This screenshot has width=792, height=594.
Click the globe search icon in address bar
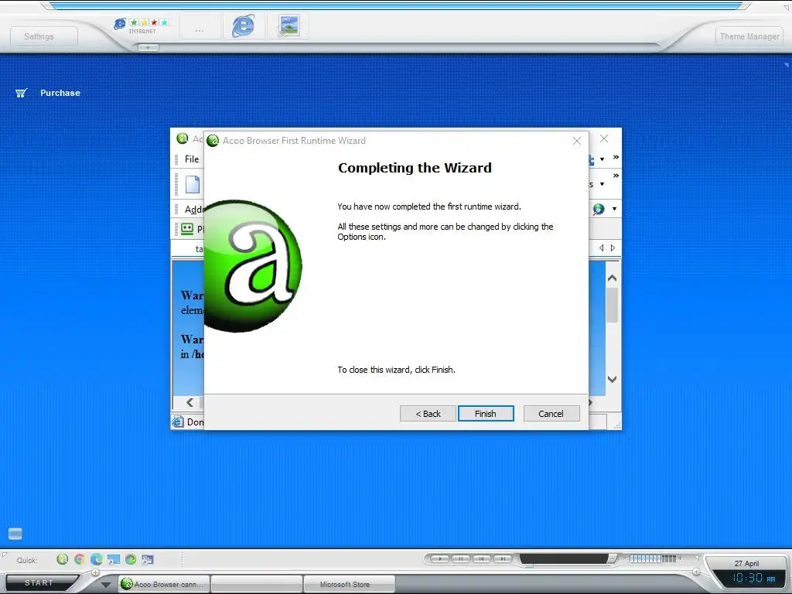point(599,209)
